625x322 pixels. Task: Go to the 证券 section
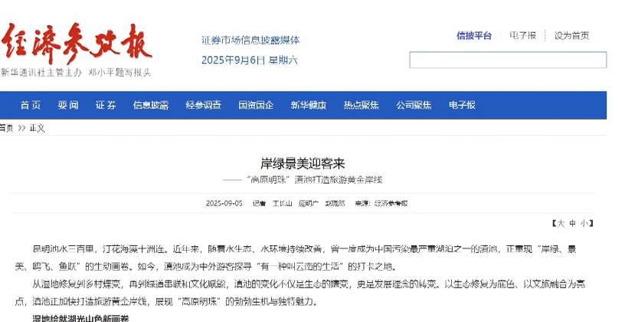[106, 105]
